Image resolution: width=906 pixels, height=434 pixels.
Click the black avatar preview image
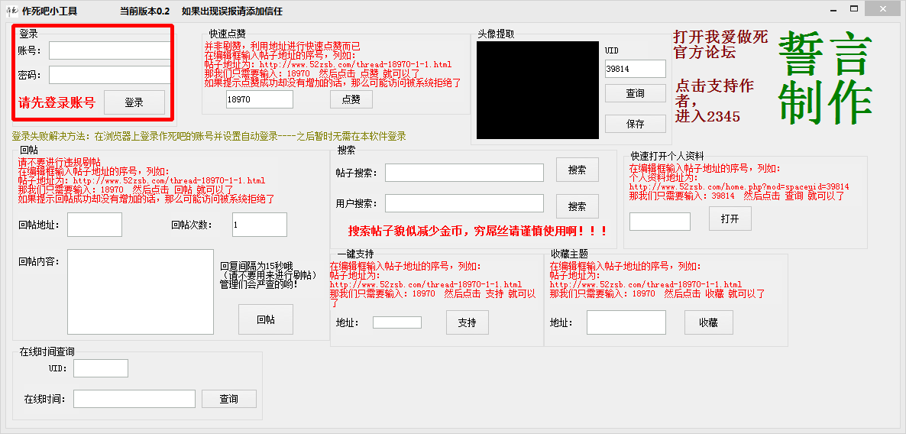[x=538, y=90]
